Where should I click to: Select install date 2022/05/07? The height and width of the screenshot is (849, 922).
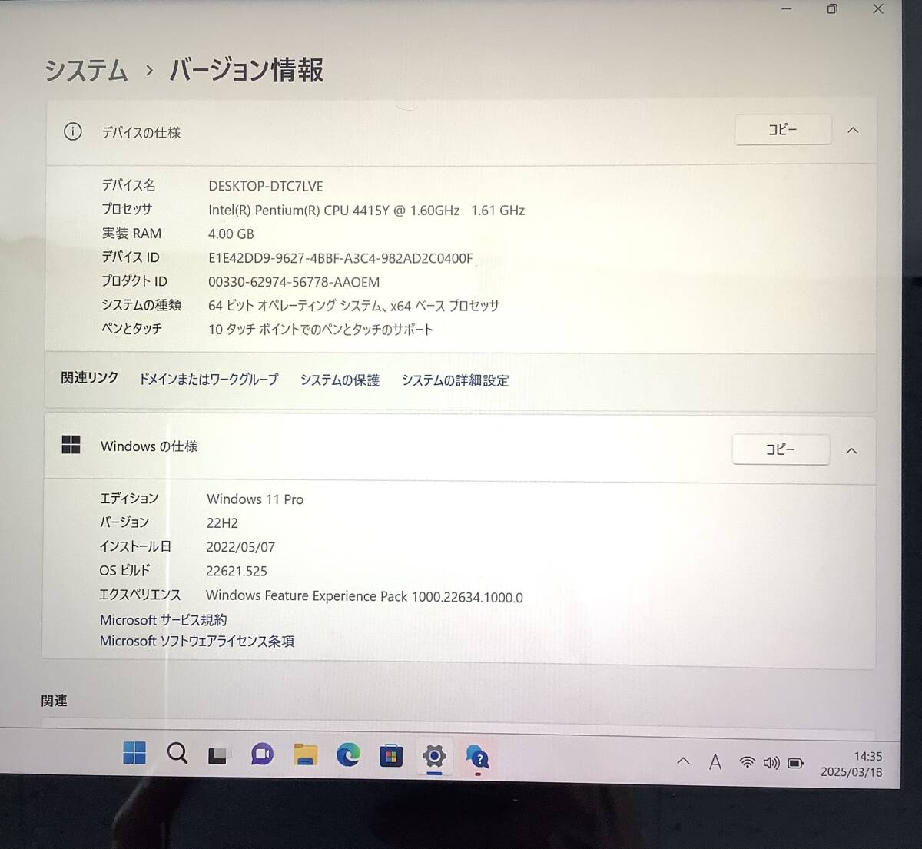240,547
